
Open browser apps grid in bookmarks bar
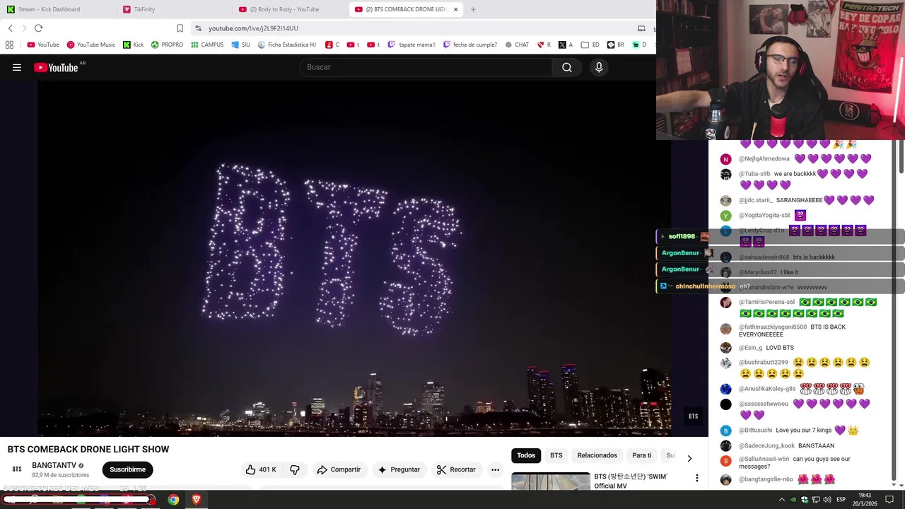tap(9, 45)
